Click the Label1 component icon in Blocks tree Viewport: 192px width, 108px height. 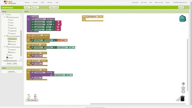[x=9, y=20]
